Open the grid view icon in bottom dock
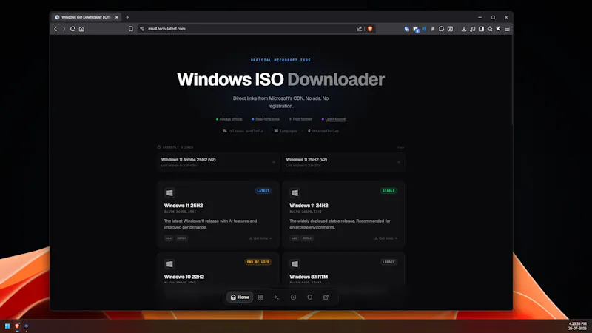Screen dimensions: 592x333 260,297
